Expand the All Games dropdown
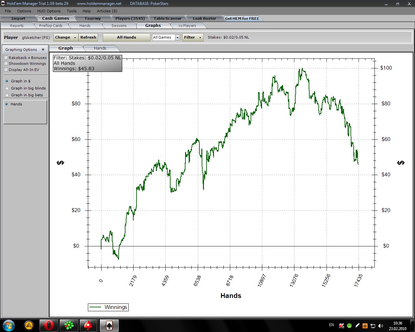This screenshot has height=332, width=415. (177, 38)
